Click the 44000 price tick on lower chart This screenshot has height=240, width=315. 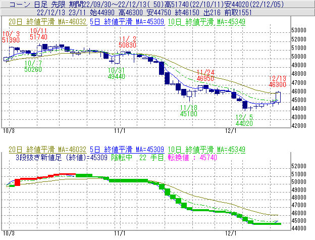click(x=299, y=228)
